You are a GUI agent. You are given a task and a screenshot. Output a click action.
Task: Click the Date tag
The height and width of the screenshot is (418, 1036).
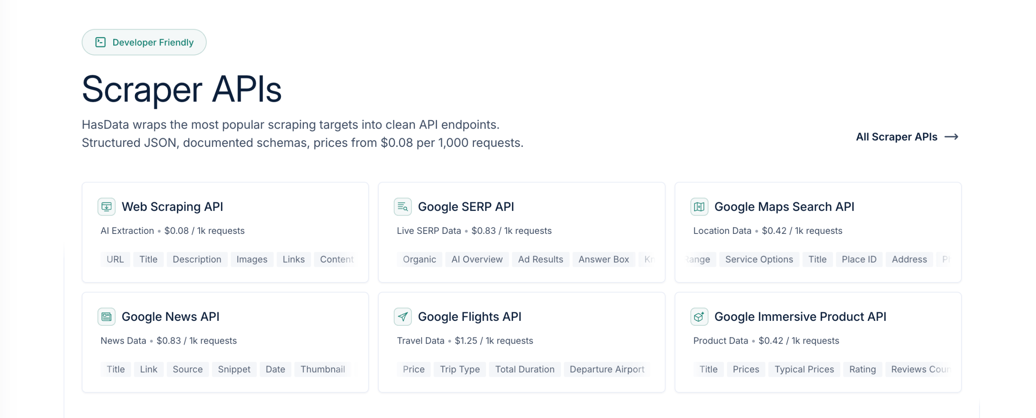pos(276,369)
